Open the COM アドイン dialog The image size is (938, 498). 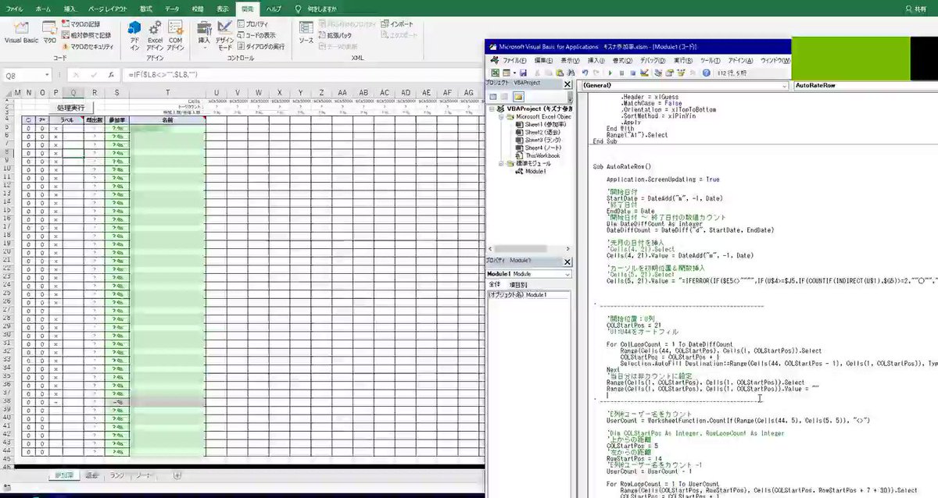click(x=176, y=35)
